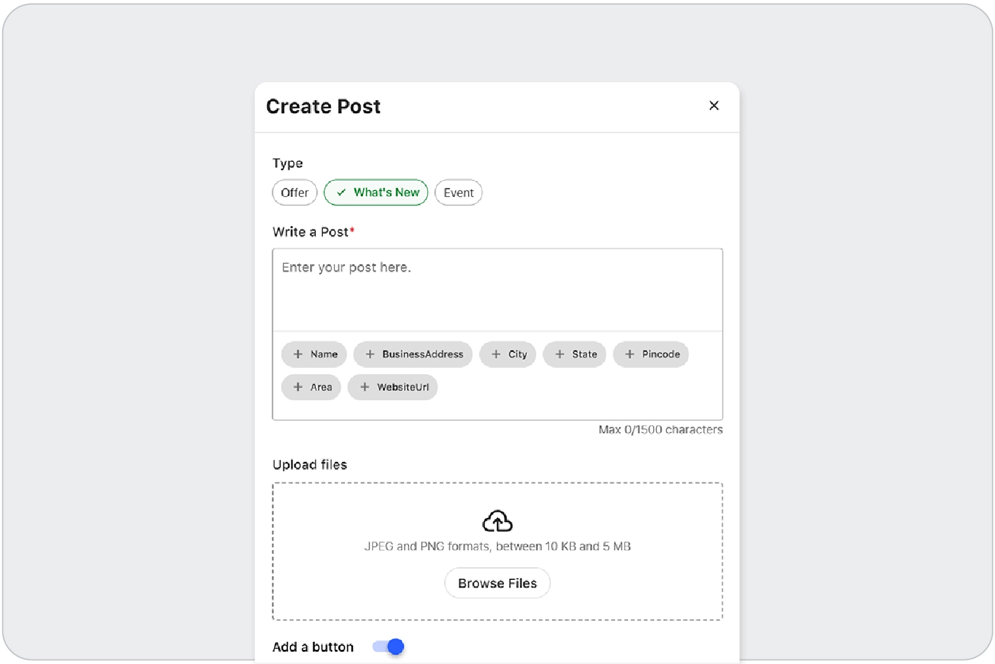This screenshot has height=664, width=995.
Task: Click the green checkmark in What's New
Action: tap(341, 192)
